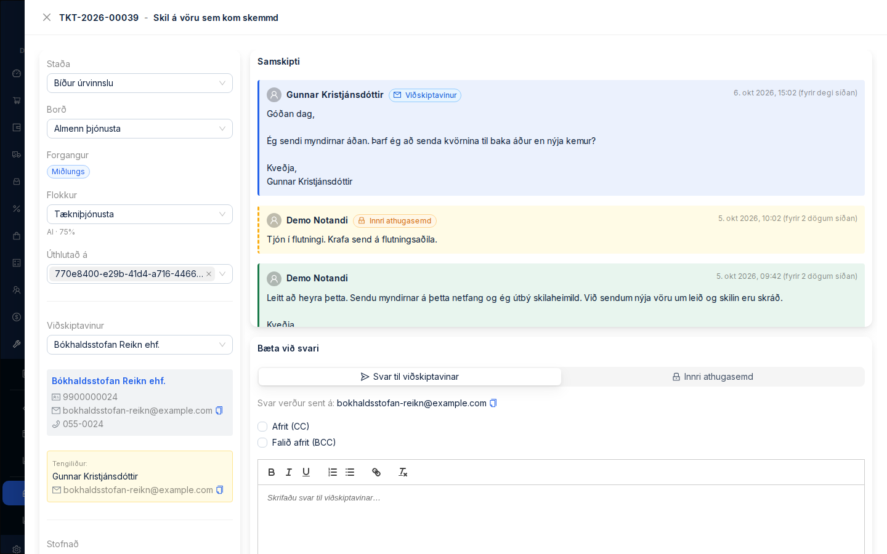Screen dimensions: 887x554
Task: Open the Borð dropdown showing Almenn þjónusta
Action: [140, 129]
